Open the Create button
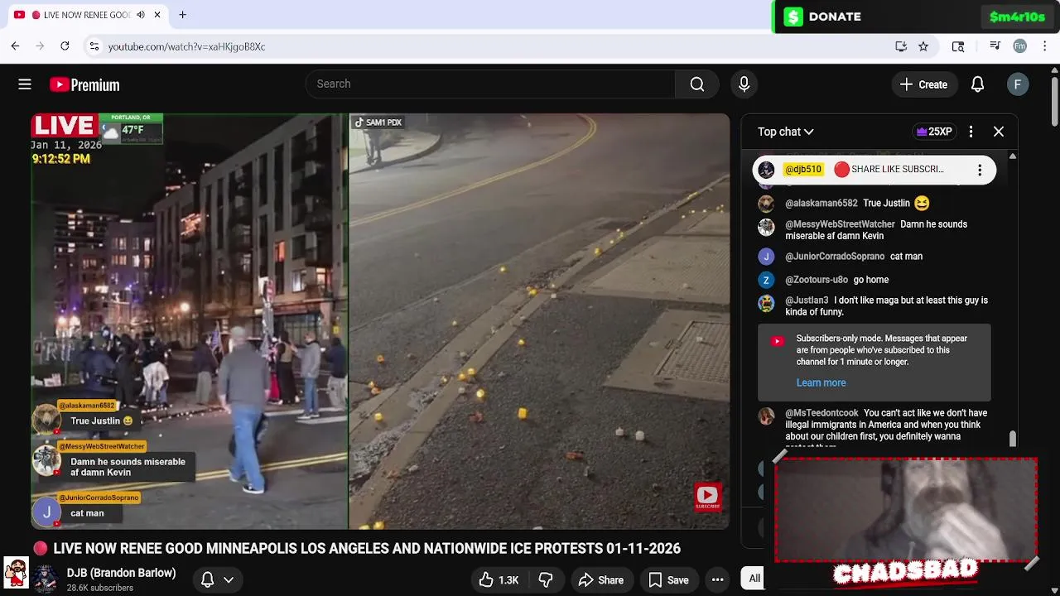The image size is (1060, 596). [924, 84]
